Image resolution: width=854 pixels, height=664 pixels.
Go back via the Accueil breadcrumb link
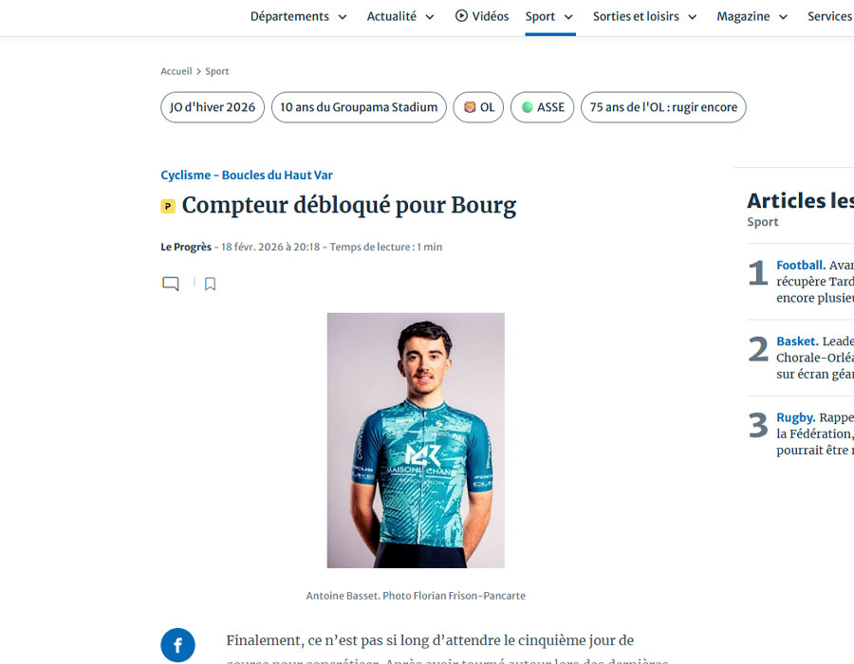tap(176, 71)
